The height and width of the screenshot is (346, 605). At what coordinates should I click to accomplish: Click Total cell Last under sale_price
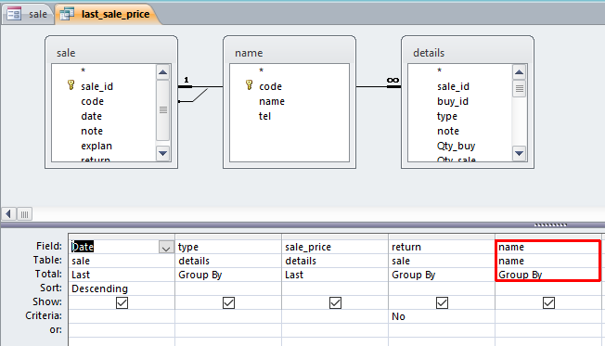coord(335,275)
